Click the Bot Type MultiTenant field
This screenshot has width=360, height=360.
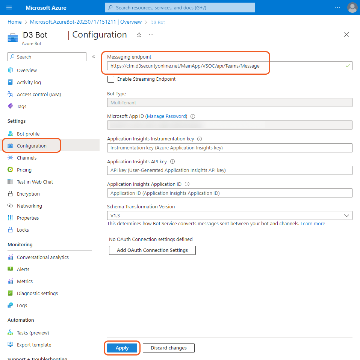230,102
